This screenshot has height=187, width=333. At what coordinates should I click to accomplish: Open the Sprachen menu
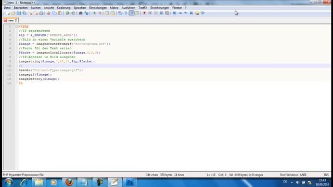click(80, 8)
